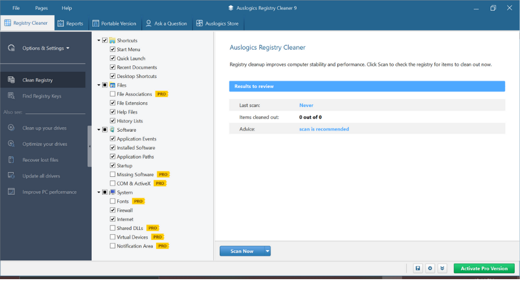
Task: Switch to the Portable Version tab
Action: pyautogui.click(x=114, y=23)
